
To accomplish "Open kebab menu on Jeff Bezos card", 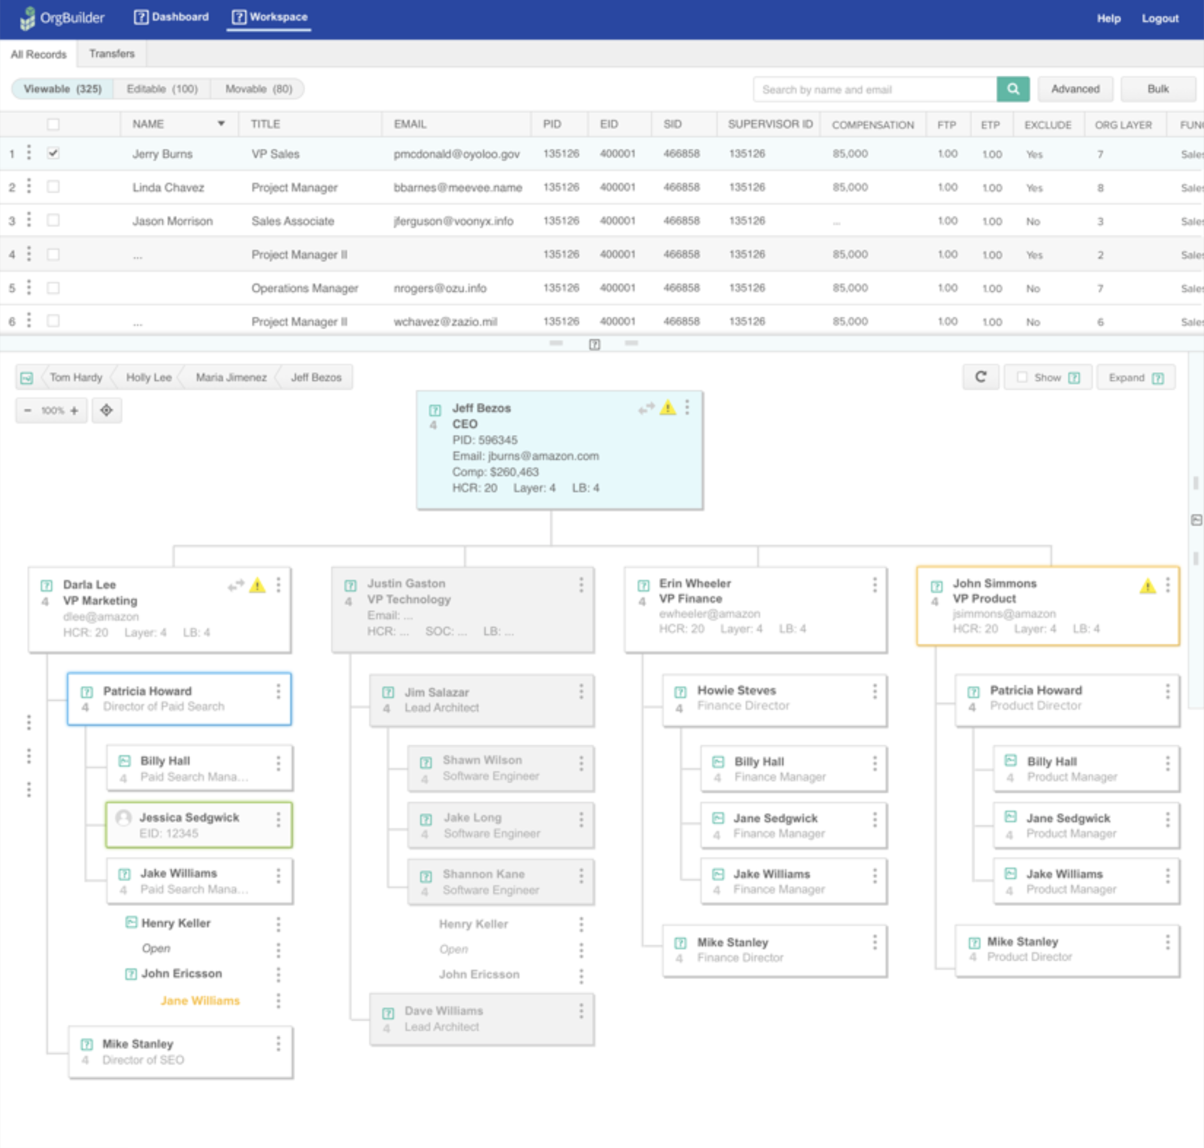I will click(687, 407).
